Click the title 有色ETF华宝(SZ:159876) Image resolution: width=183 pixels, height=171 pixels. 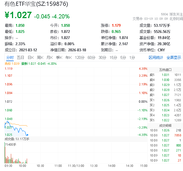[36, 4]
